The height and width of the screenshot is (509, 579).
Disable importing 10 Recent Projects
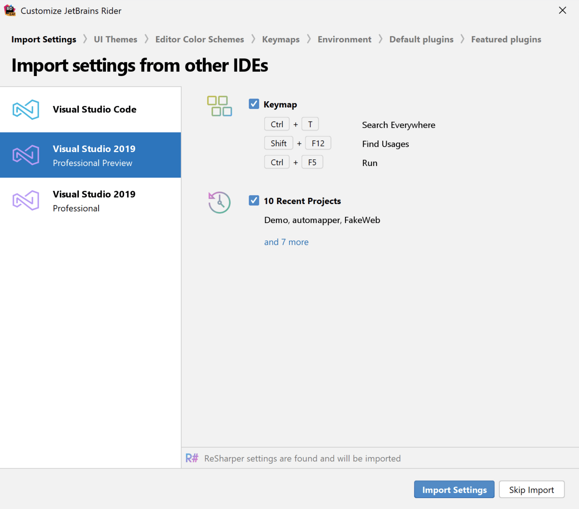[254, 200]
